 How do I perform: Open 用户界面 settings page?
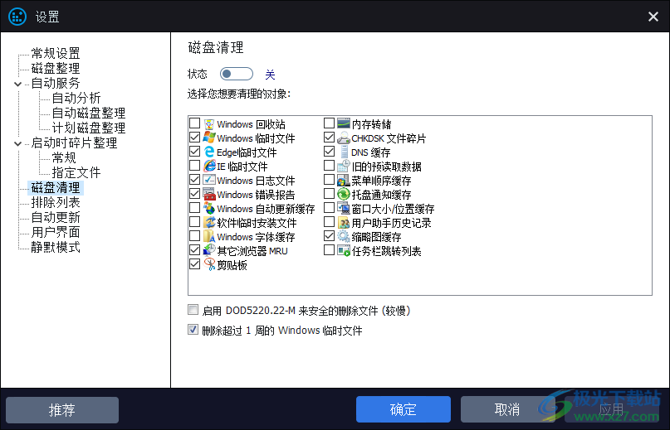(56, 233)
